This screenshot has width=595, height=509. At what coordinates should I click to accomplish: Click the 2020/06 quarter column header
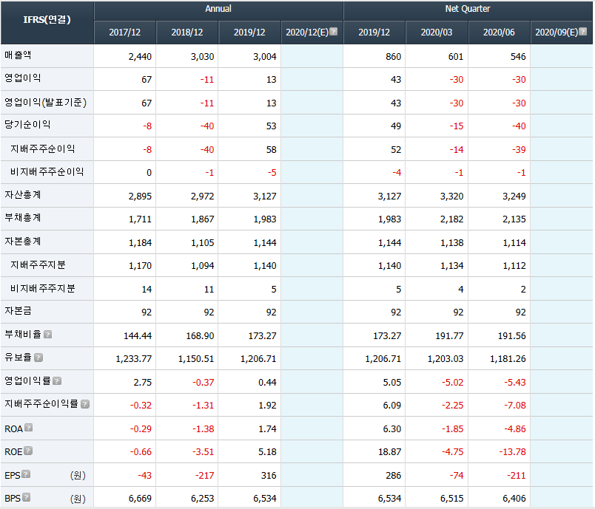pyautogui.click(x=499, y=33)
